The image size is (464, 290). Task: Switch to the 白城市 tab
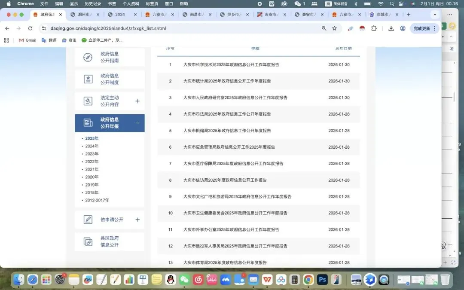[x=384, y=15]
